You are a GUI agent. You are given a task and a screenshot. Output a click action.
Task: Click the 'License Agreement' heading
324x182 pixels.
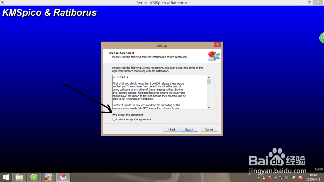tap(121, 53)
